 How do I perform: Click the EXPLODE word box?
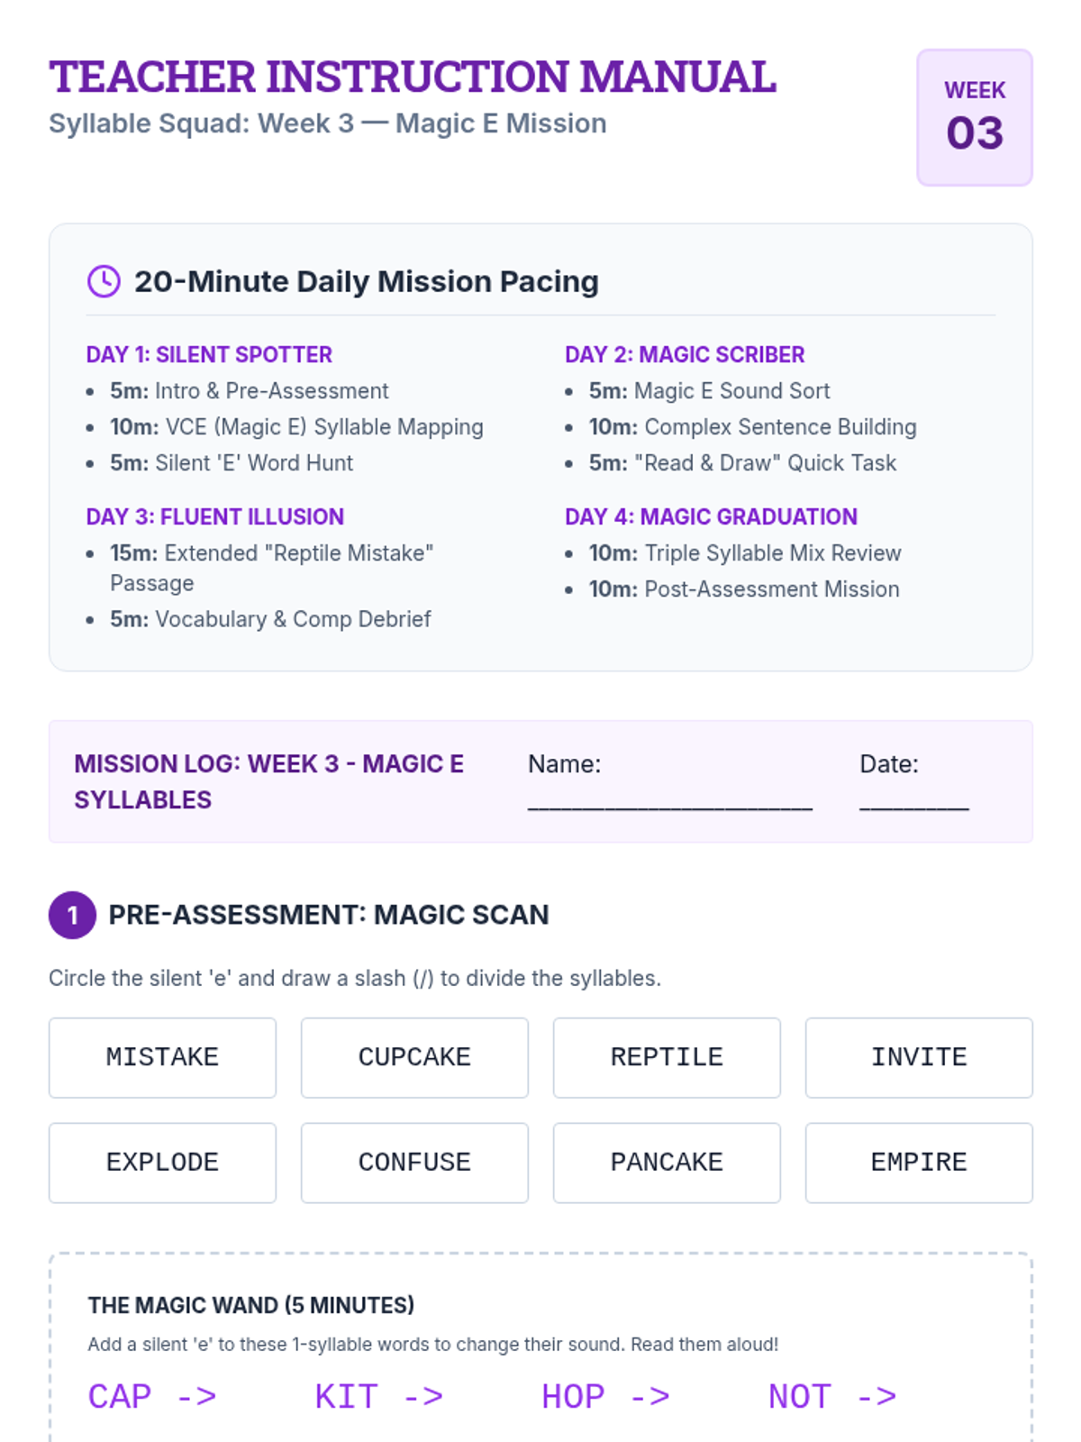(x=162, y=1163)
